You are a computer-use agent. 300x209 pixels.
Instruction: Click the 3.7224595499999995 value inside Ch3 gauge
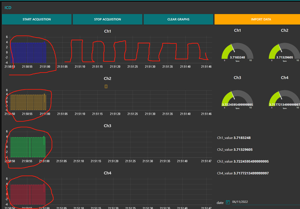point(237,105)
